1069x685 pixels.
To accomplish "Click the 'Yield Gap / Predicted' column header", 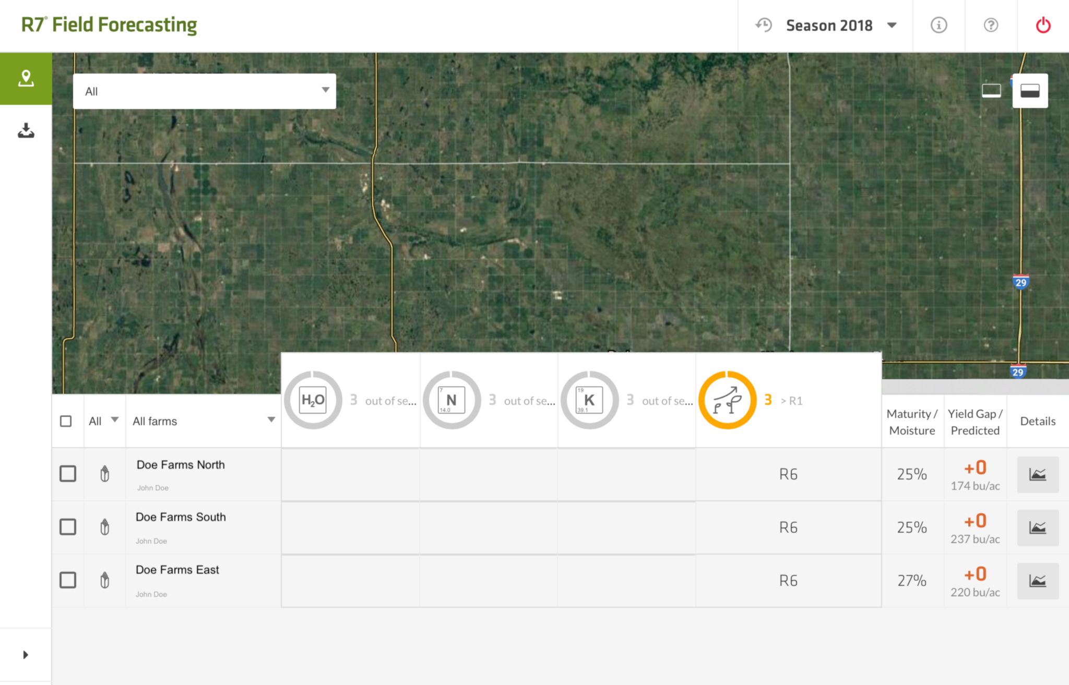I will (x=975, y=422).
